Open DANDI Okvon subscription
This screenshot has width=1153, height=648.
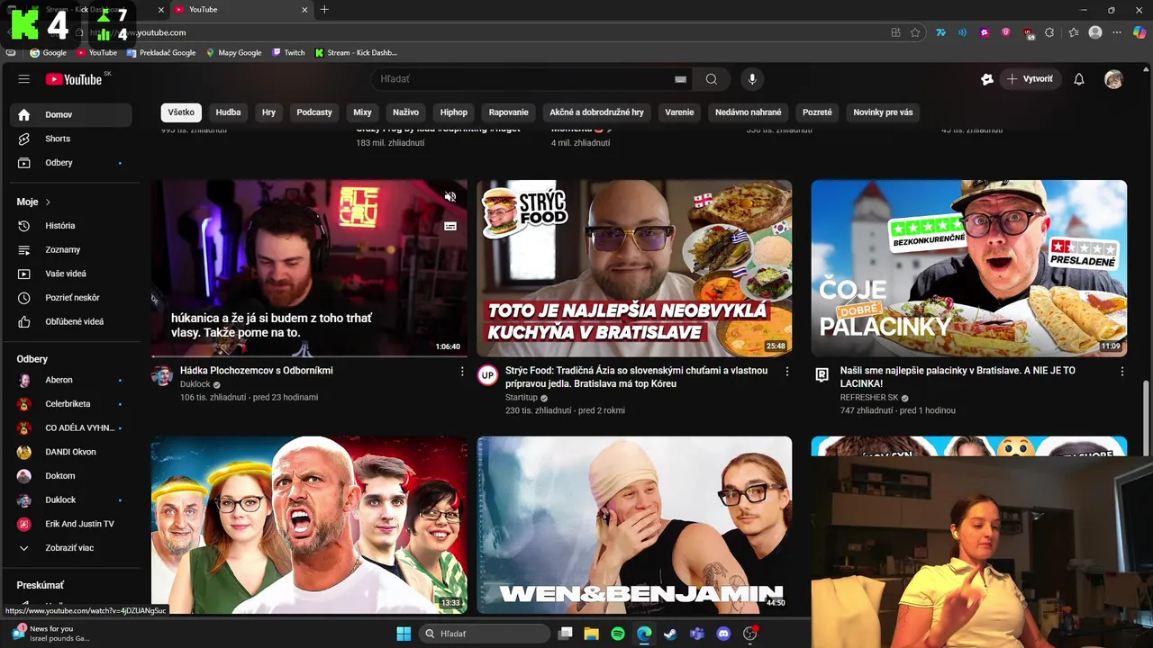click(71, 452)
